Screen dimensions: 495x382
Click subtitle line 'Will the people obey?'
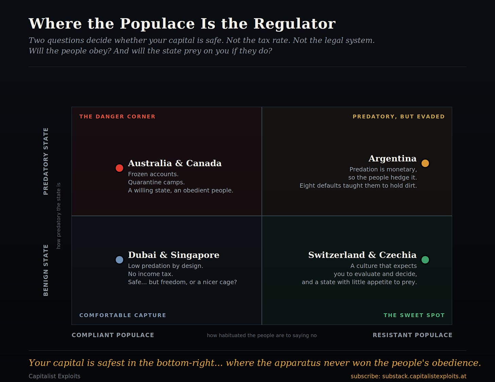[150, 51]
